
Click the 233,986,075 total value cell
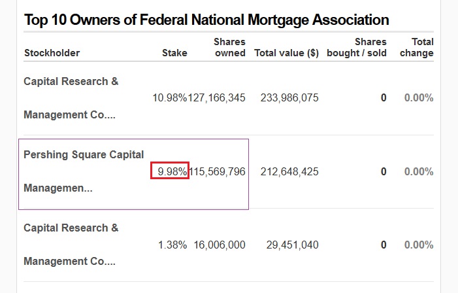click(x=289, y=98)
